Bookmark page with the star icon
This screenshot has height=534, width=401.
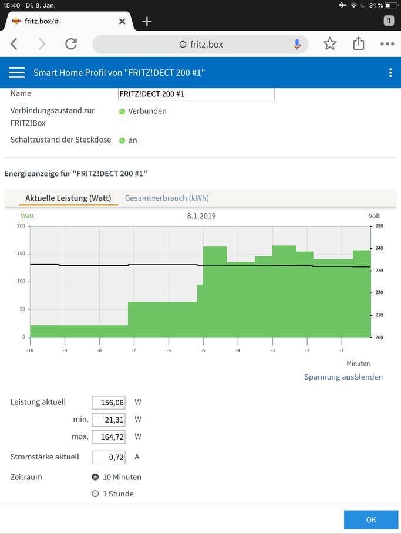point(330,44)
